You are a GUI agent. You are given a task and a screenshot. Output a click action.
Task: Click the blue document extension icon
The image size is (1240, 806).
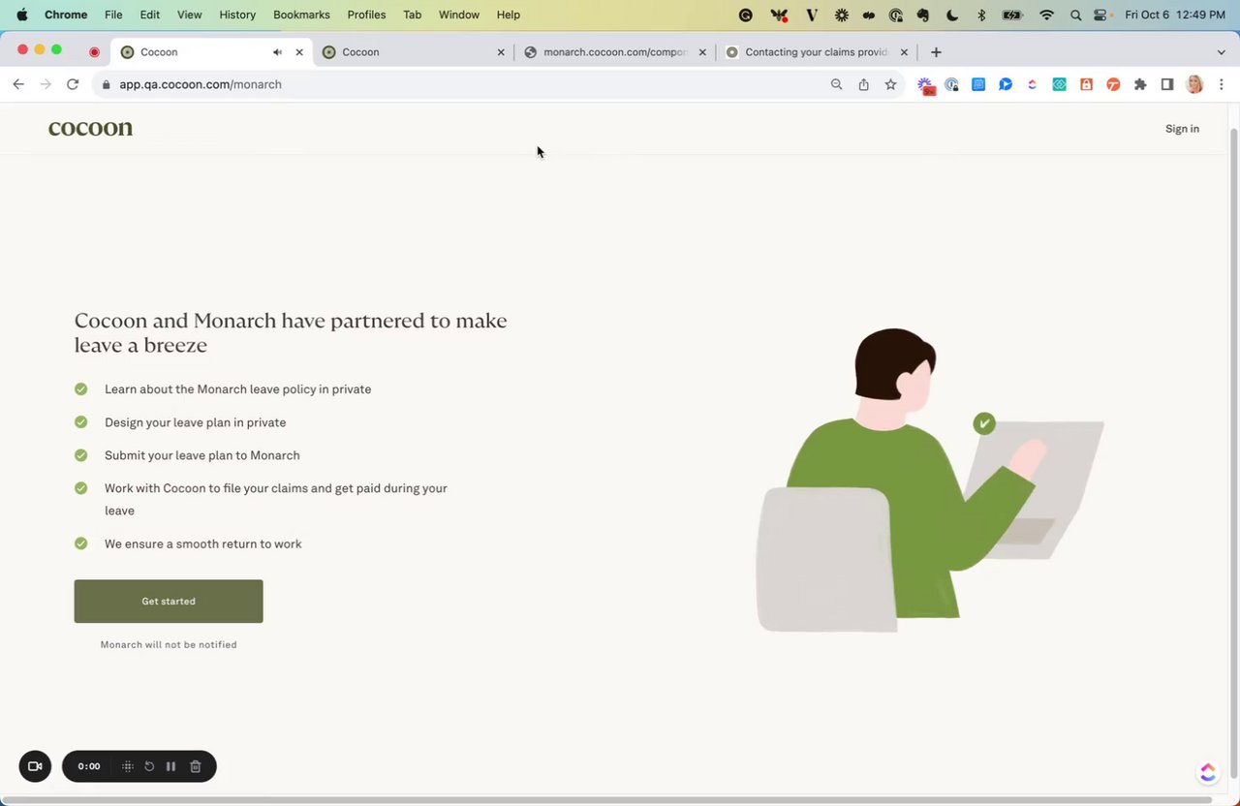click(x=978, y=84)
